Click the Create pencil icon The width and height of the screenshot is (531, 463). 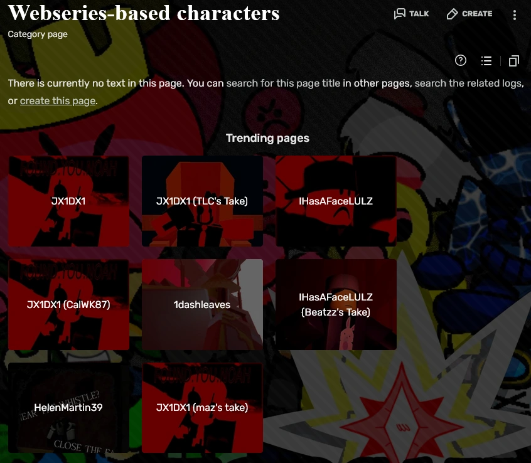(452, 14)
